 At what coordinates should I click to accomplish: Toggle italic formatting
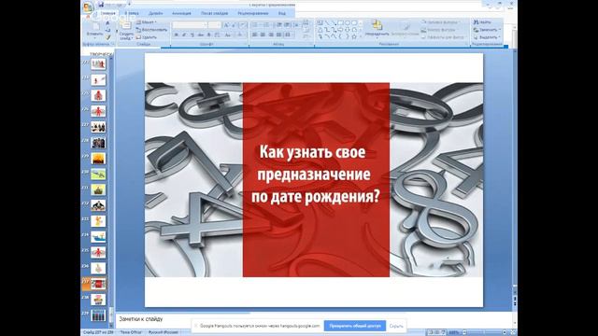pos(184,35)
